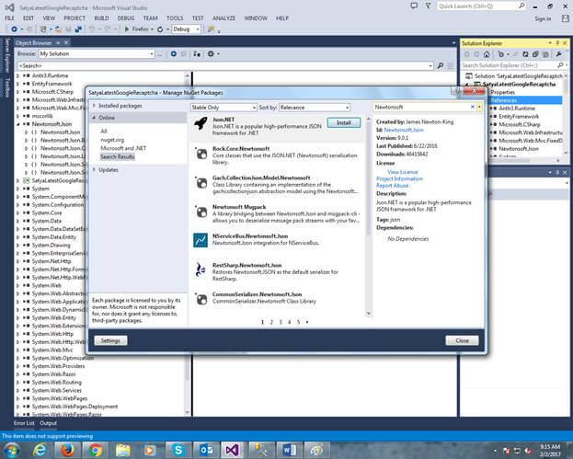Image resolution: width=573 pixels, height=459 pixels.
Task: Open NuGet Settings button
Action: click(110, 340)
